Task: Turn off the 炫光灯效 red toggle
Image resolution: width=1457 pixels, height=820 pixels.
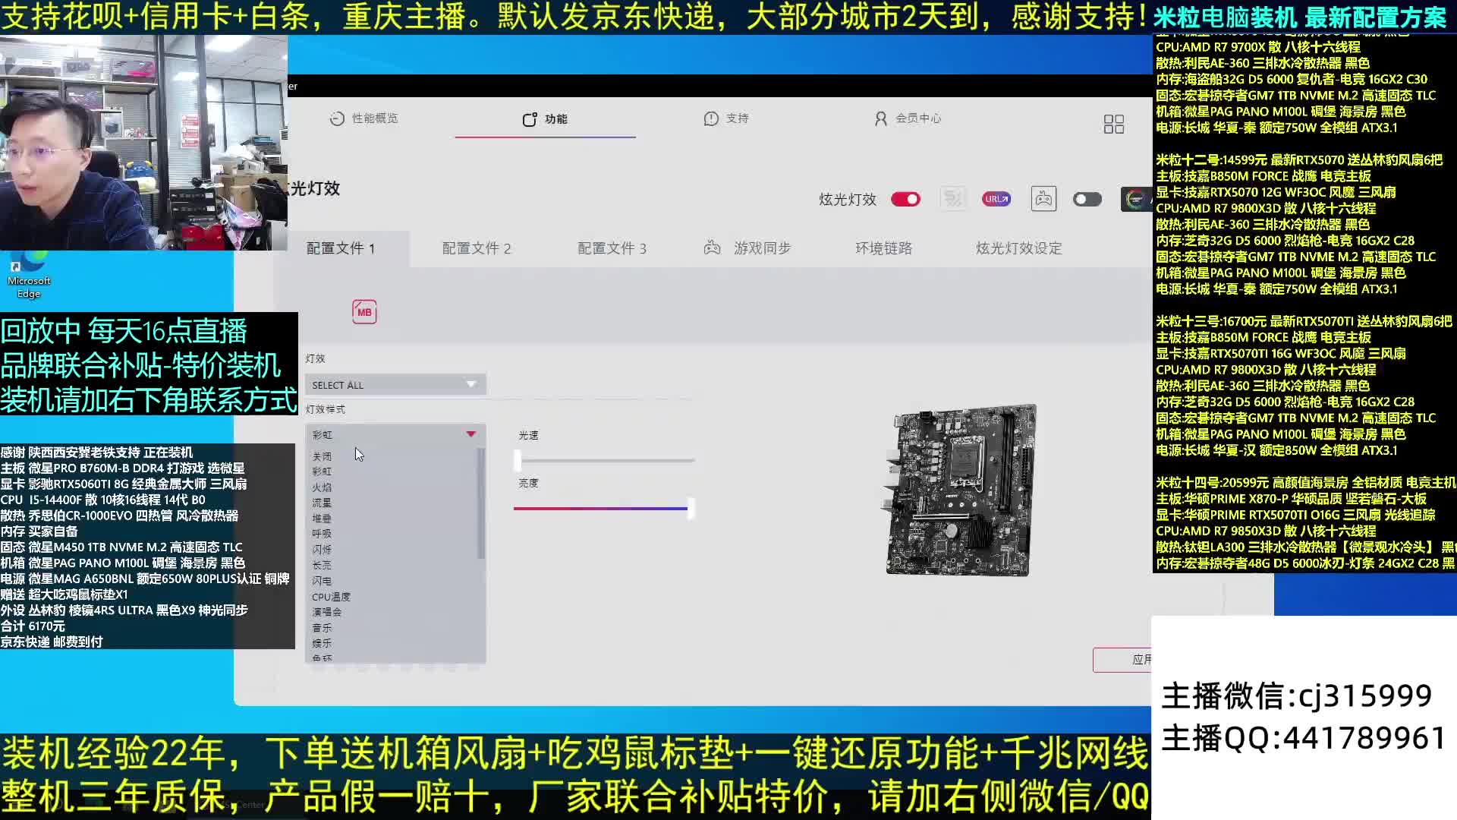Action: pyautogui.click(x=905, y=199)
